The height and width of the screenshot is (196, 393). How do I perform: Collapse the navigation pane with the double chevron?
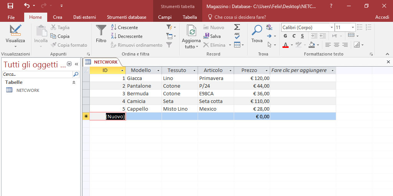[x=76, y=64]
